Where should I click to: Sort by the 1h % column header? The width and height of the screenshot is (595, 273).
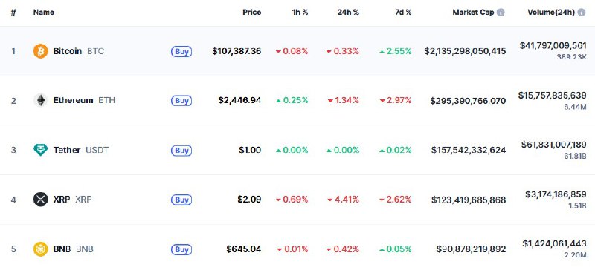click(x=300, y=12)
